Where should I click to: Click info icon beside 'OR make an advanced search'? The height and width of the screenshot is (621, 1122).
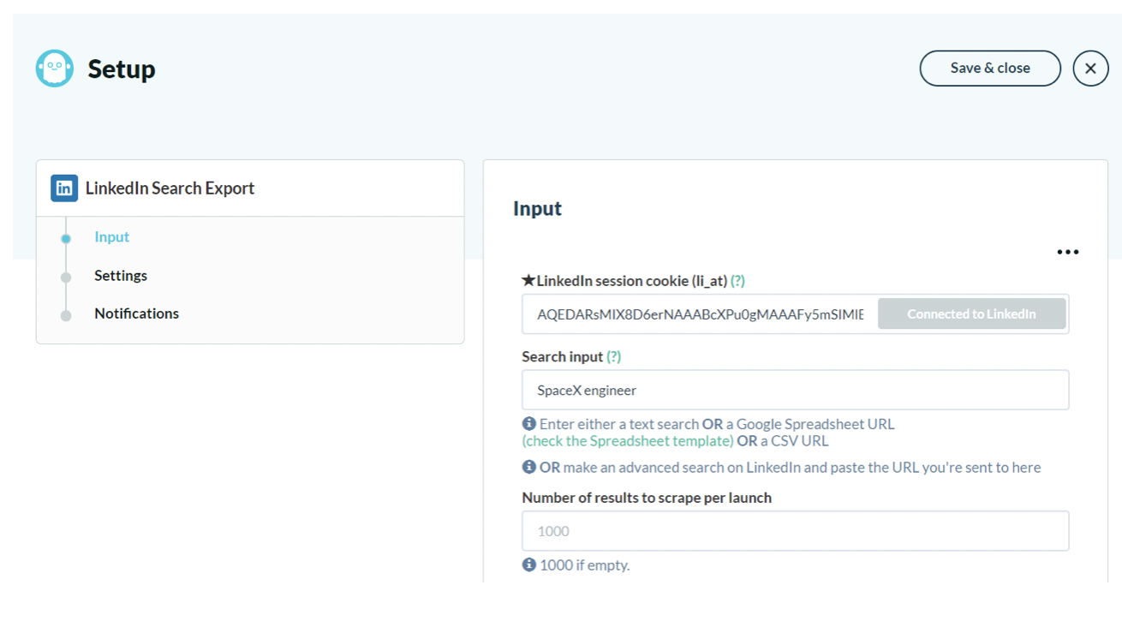pos(528,467)
